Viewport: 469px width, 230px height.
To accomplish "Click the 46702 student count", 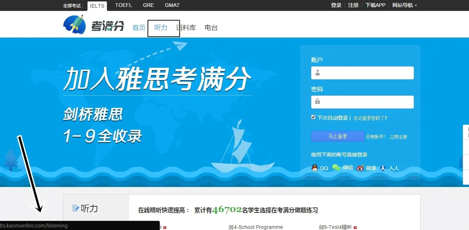I will point(227,210).
